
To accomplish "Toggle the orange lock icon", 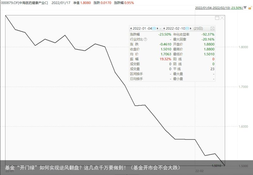I will [250, 8].
